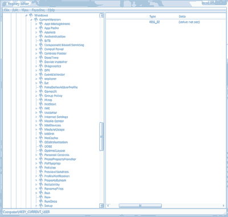
Task: Click the horizontal scrollbar thumb in values pane
Action: [140, 206]
